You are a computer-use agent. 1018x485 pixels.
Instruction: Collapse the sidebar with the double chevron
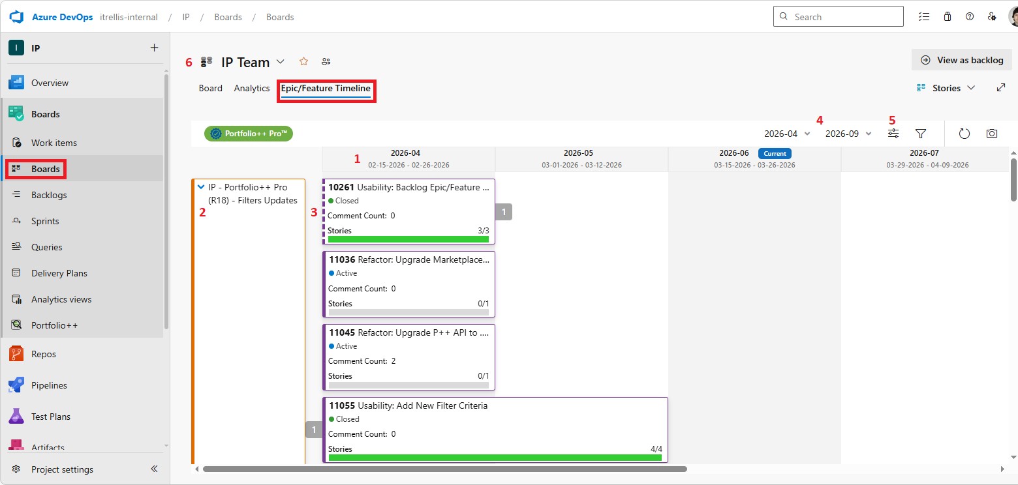click(154, 469)
